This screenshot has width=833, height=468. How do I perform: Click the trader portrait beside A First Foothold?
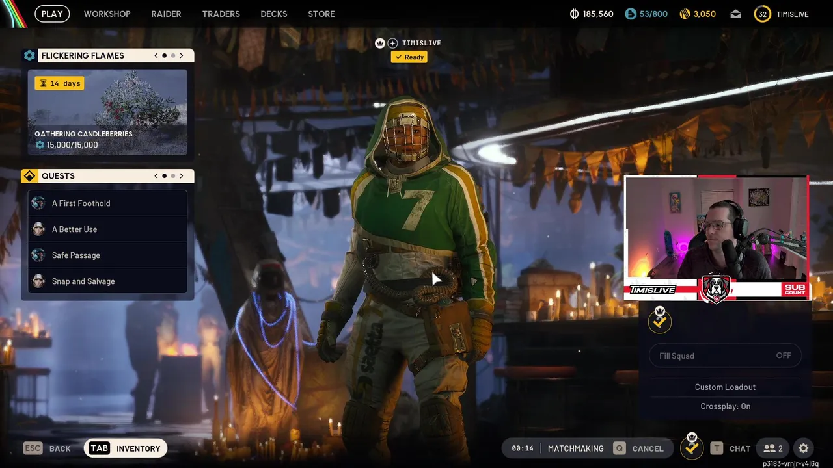pyautogui.click(x=38, y=203)
